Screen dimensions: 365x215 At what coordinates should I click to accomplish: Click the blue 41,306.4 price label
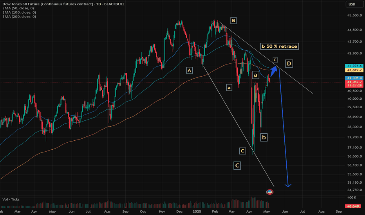(x=354, y=78)
